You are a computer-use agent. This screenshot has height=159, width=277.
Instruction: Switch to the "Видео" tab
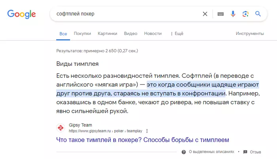coord(131,34)
